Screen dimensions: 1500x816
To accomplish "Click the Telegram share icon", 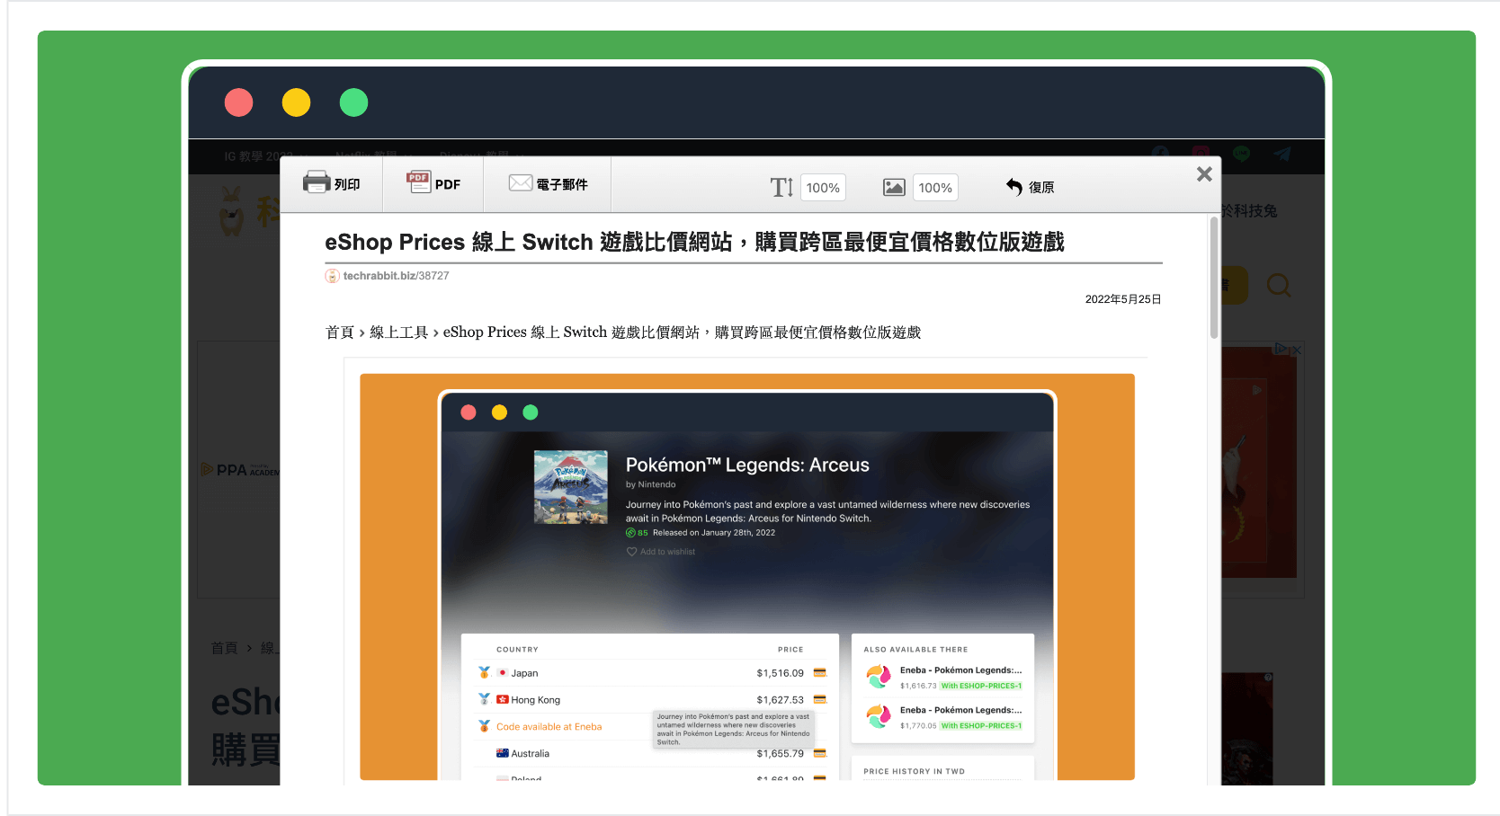I will click(1282, 155).
